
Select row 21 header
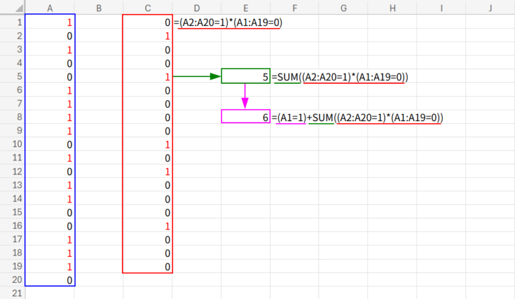click(x=12, y=293)
